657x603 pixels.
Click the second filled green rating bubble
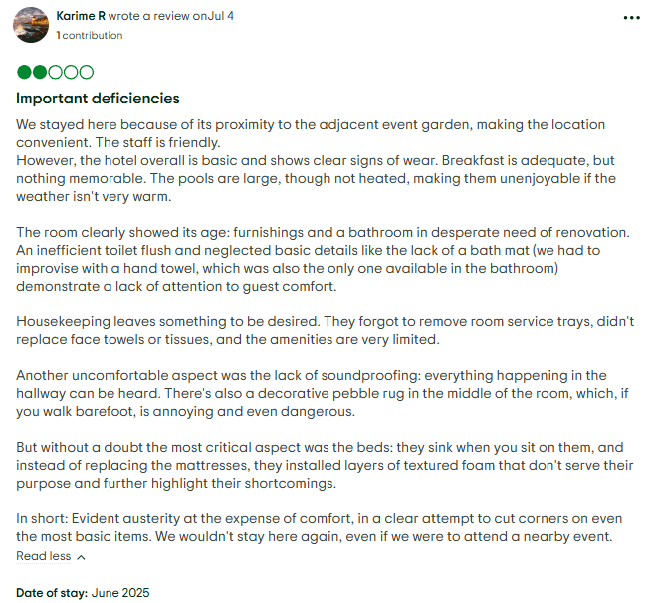40,73
